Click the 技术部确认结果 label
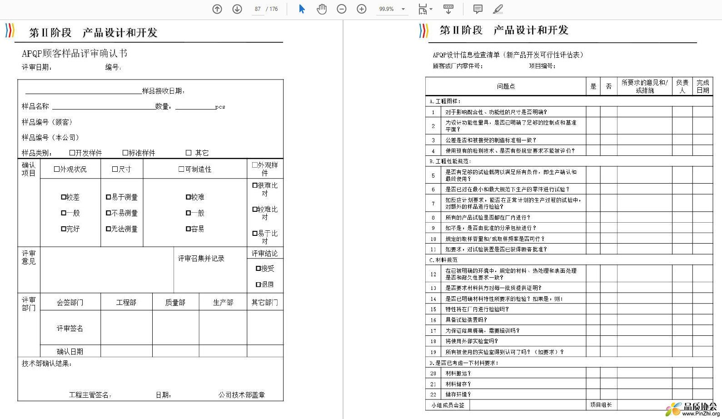 (x=47, y=364)
